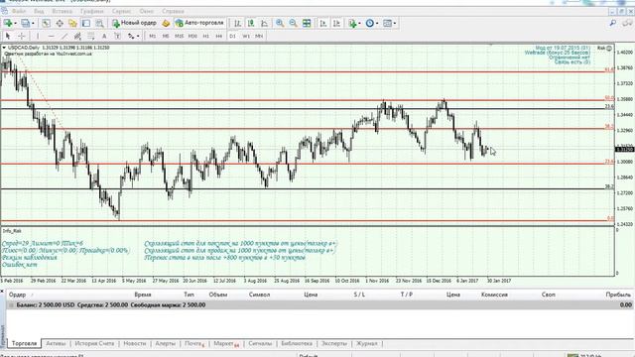The image size is (635, 357).
Task: Zoom in on the chart
Action: [280, 23]
